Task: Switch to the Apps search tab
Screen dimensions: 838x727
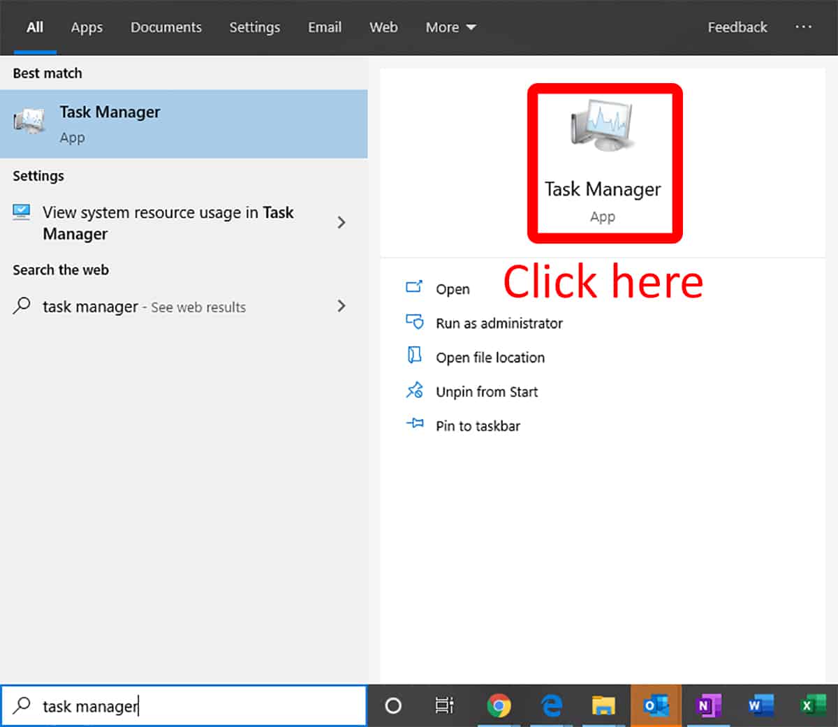Action: click(87, 27)
